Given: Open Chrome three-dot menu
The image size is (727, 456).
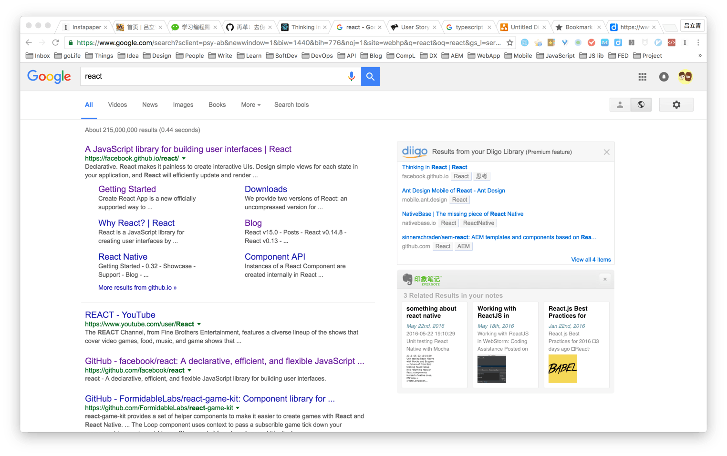Looking at the screenshot, I should [698, 42].
